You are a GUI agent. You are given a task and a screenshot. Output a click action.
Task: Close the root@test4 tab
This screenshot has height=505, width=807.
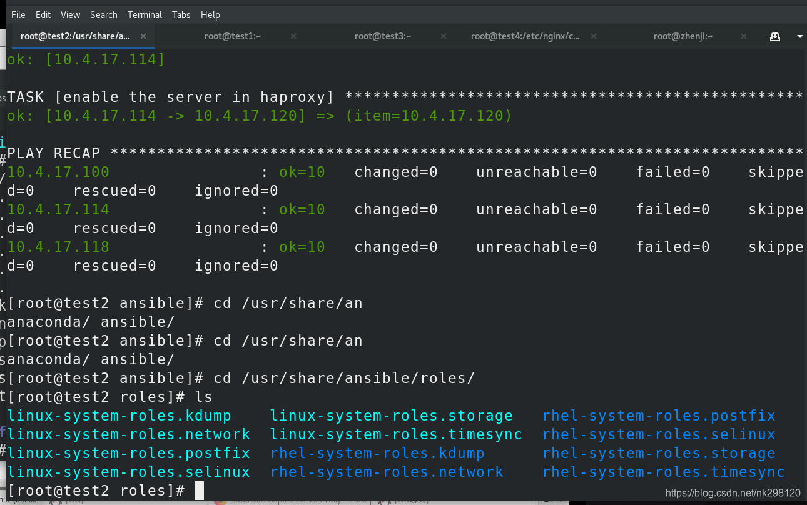click(x=594, y=36)
